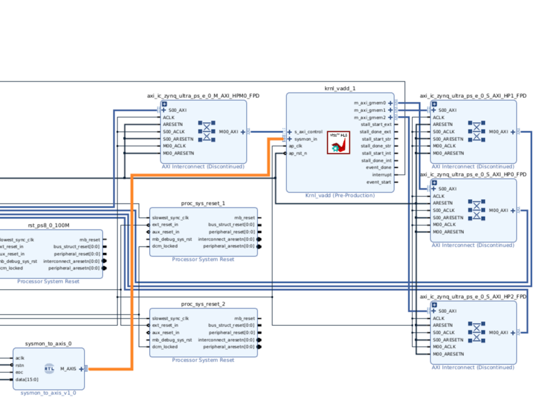Select ext_reset_in pin on proc_sys_reset_2
This screenshot has height=400, width=534.
pos(165,325)
